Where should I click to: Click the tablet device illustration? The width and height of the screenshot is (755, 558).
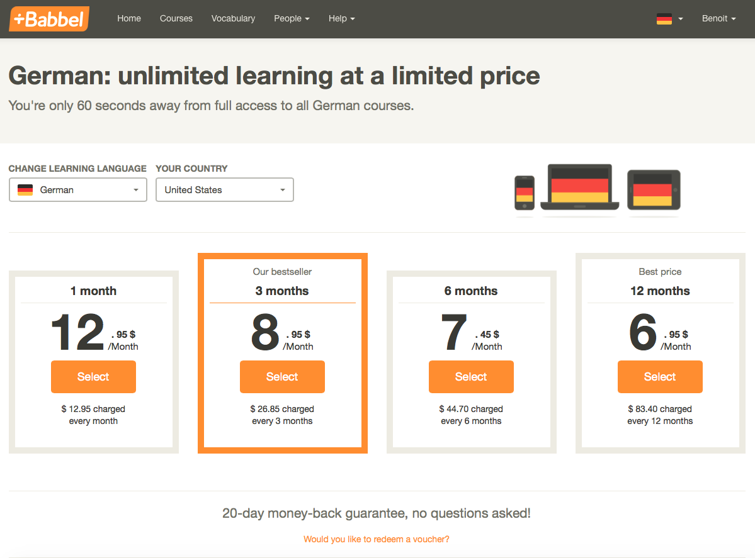point(654,190)
